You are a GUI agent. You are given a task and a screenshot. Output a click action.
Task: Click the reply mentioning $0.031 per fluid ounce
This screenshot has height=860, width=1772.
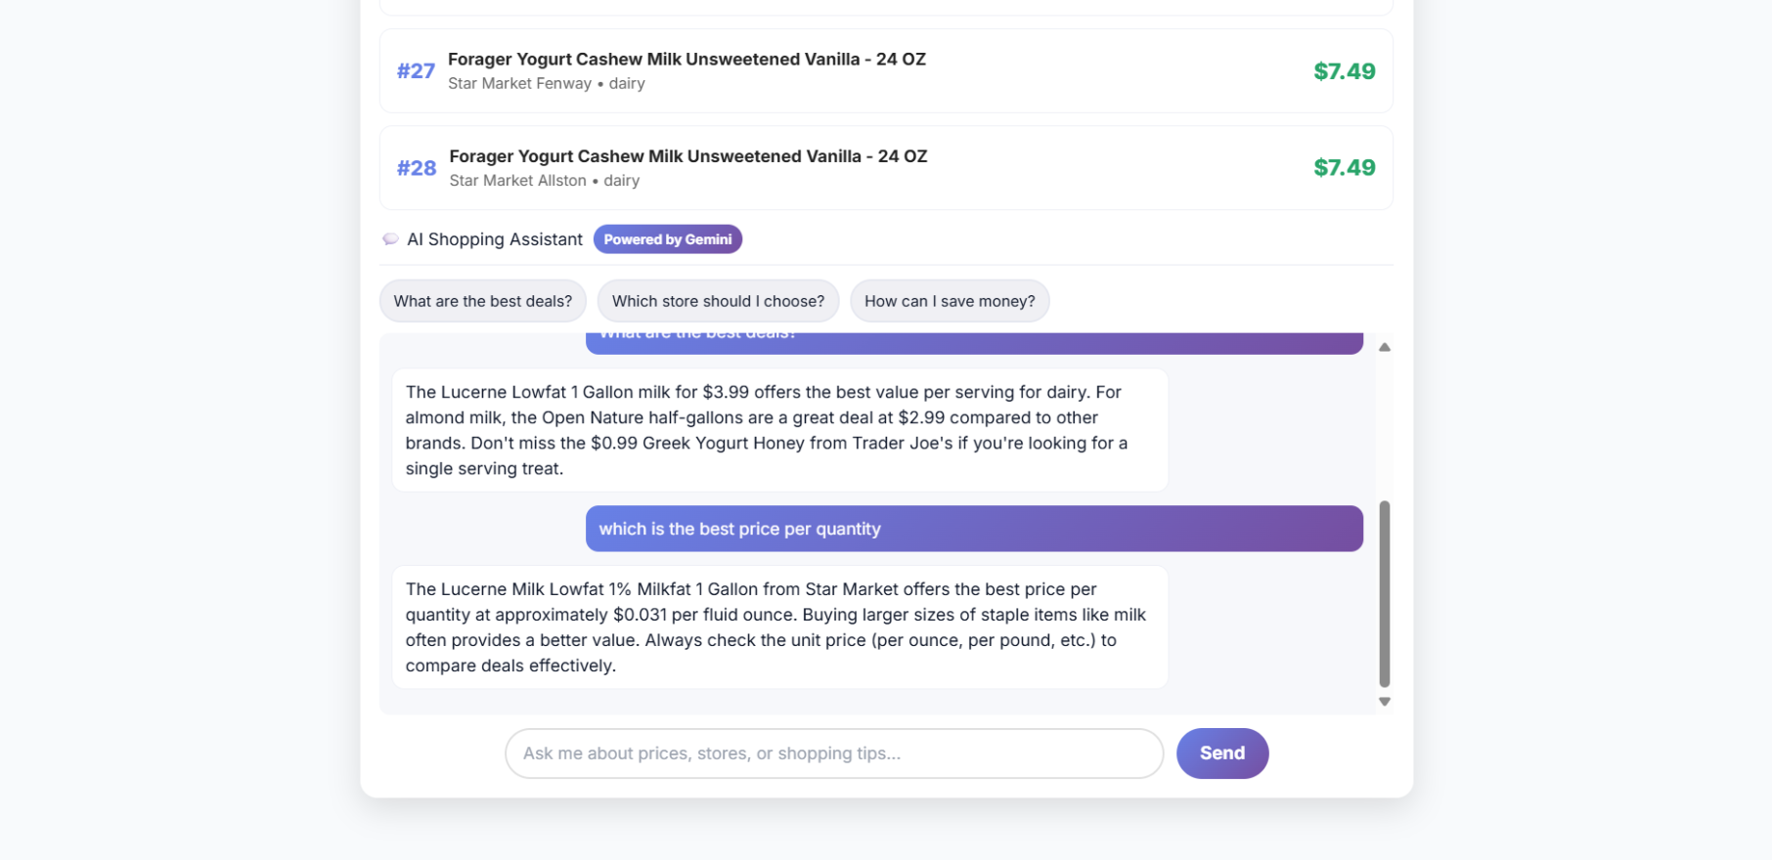pos(779,627)
